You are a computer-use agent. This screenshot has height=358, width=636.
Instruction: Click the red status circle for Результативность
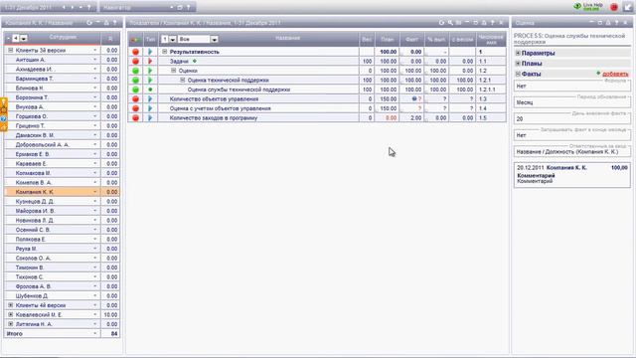pos(135,52)
